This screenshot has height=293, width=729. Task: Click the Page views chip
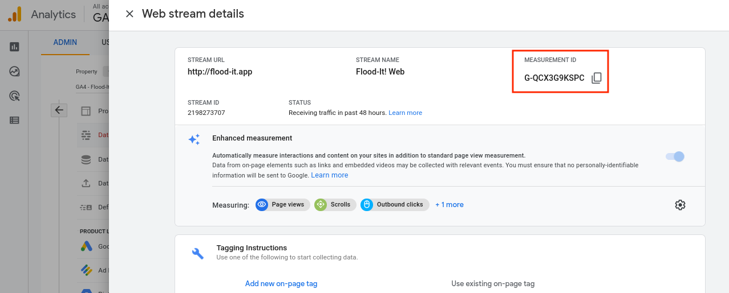pyautogui.click(x=283, y=205)
